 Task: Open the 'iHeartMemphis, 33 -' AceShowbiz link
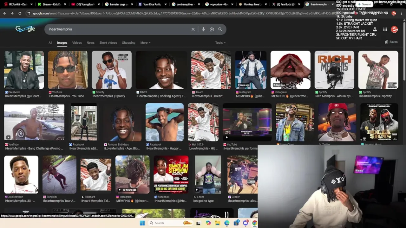(x=20, y=201)
